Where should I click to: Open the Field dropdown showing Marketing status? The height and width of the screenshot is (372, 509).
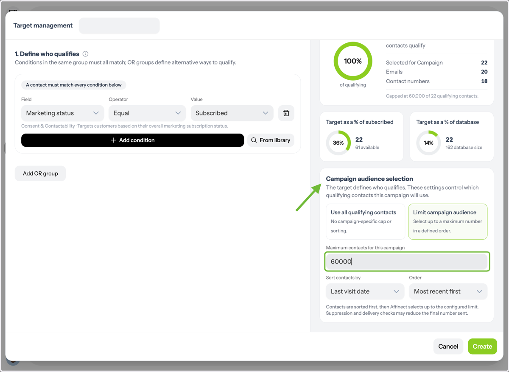[62, 113]
